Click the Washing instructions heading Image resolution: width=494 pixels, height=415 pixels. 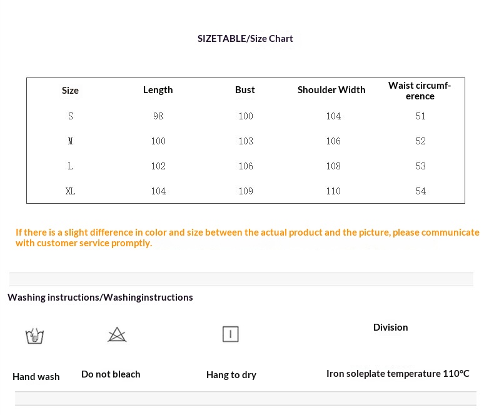click(x=100, y=297)
